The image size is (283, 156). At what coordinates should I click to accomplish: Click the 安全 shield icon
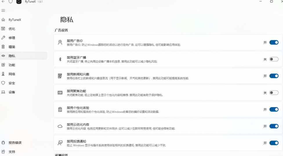click(3, 83)
